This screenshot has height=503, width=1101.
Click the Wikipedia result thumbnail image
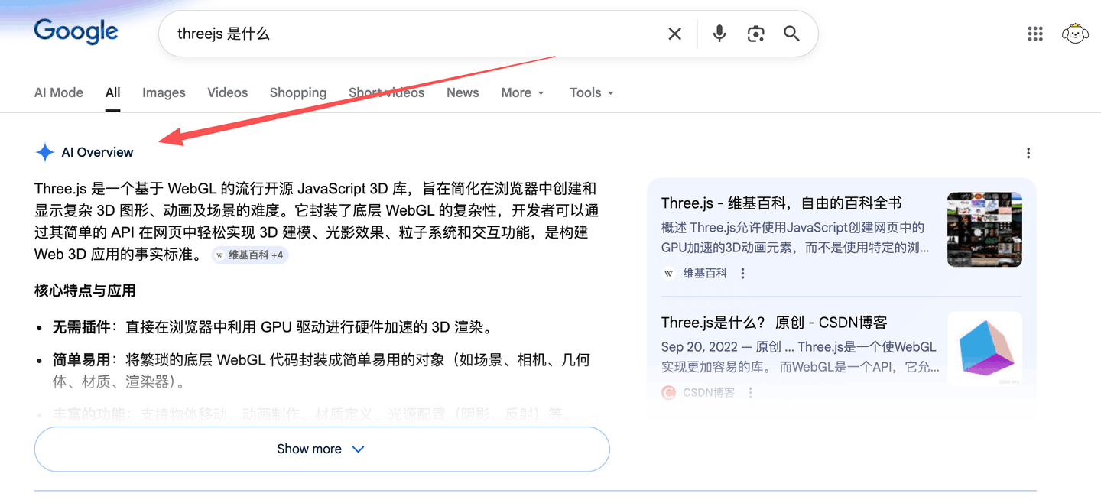click(984, 229)
